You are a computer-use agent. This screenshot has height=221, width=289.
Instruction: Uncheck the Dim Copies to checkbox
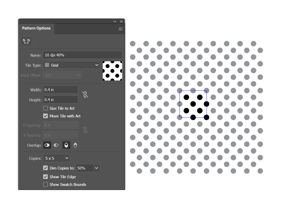45,168
